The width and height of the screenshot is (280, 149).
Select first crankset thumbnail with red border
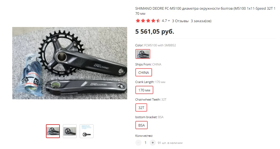[53, 131]
